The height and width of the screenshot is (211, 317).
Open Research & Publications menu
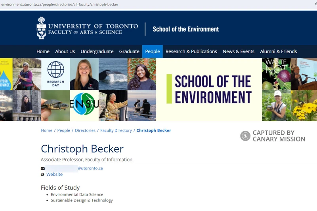click(x=191, y=52)
